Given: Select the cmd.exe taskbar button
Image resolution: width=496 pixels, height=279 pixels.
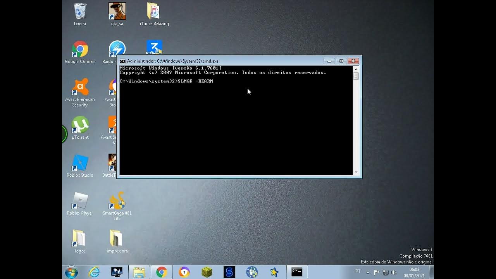Looking at the screenshot, I should coord(297,272).
